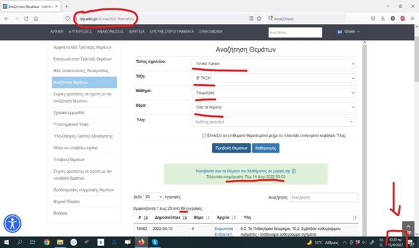Launch Google Chrome from the taskbar
Image resolution: width=419 pixels, height=248 pixels.
[46, 242]
